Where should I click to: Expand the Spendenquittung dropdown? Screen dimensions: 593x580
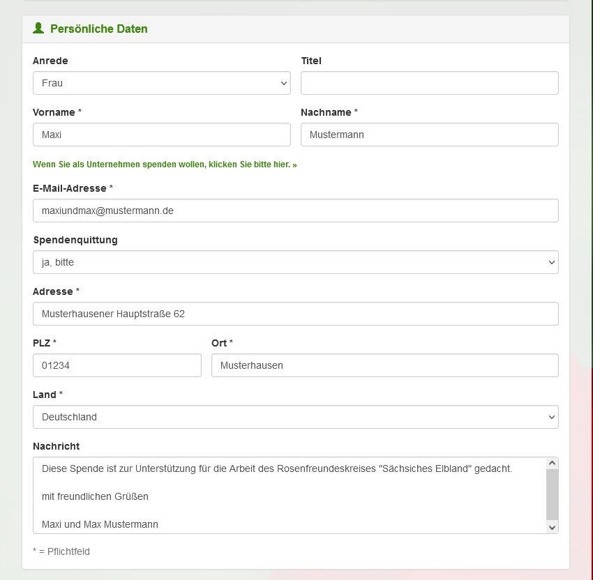[295, 262]
